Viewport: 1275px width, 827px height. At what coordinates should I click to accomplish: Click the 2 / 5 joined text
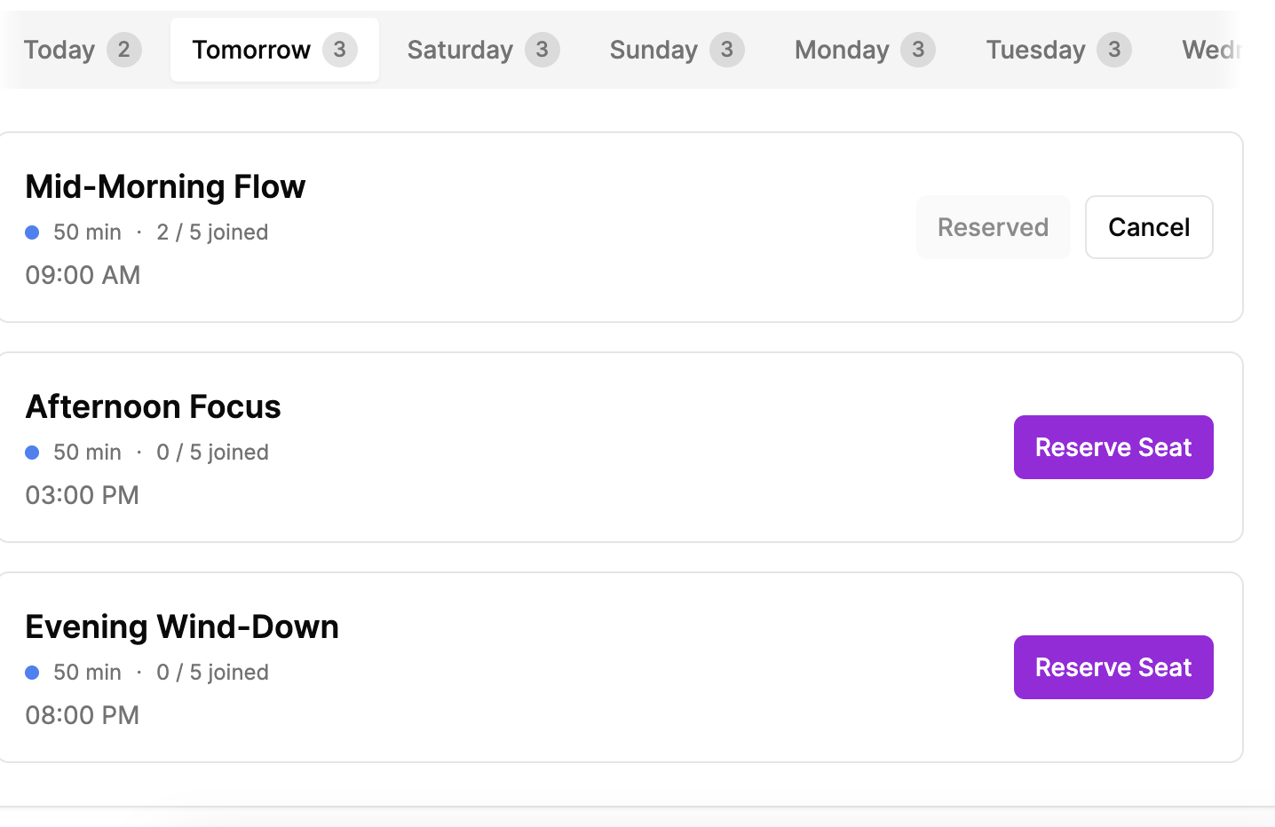click(212, 232)
